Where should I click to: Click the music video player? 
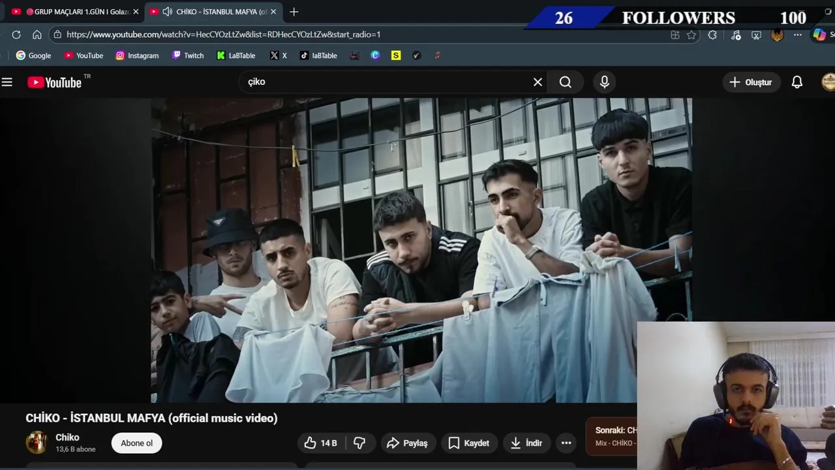point(421,251)
